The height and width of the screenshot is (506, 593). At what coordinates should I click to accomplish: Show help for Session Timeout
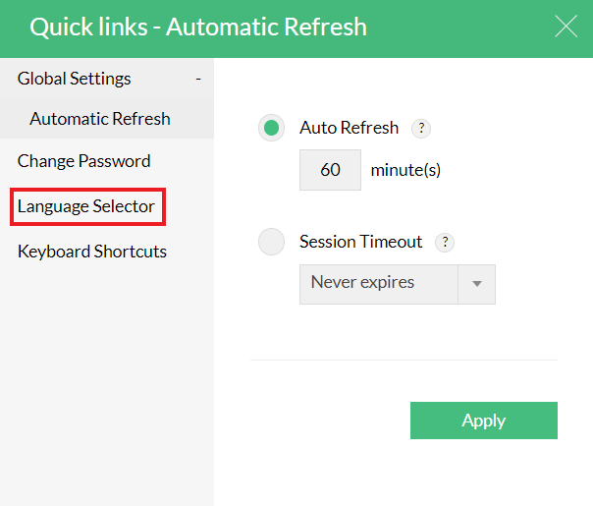click(445, 242)
